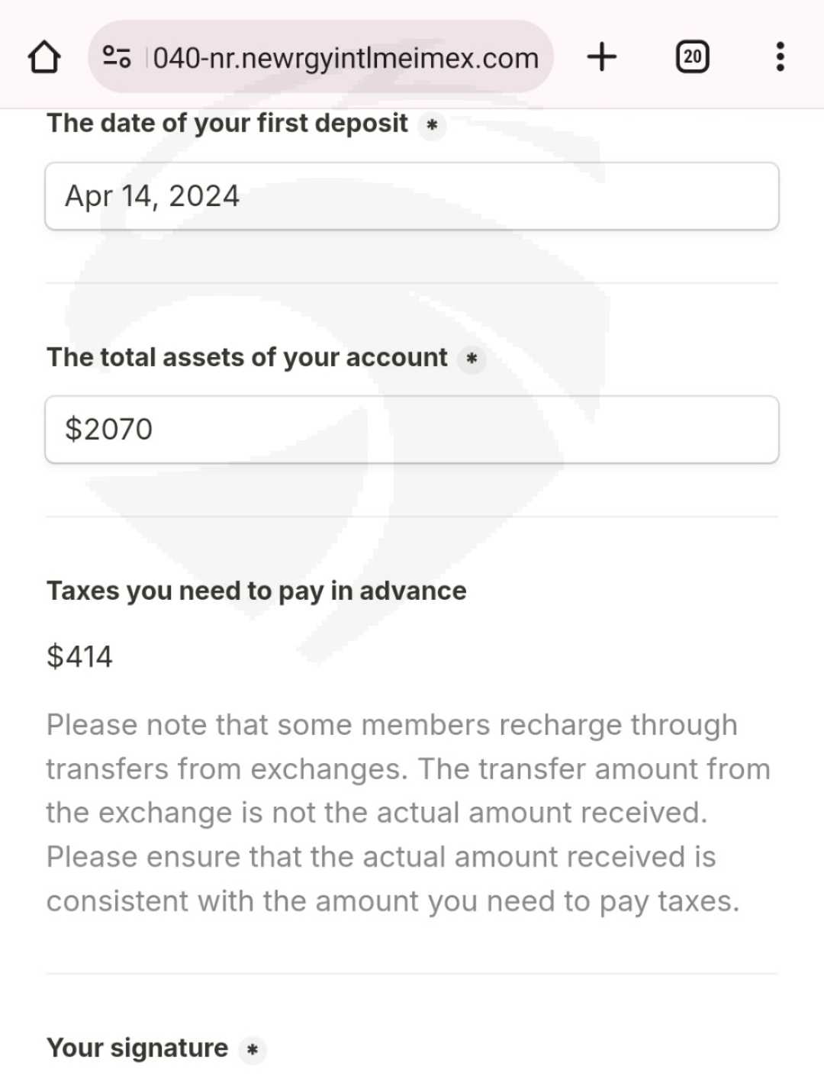Click the divider line above "Your signature"
This screenshot has height=1079, width=824.
(412, 974)
